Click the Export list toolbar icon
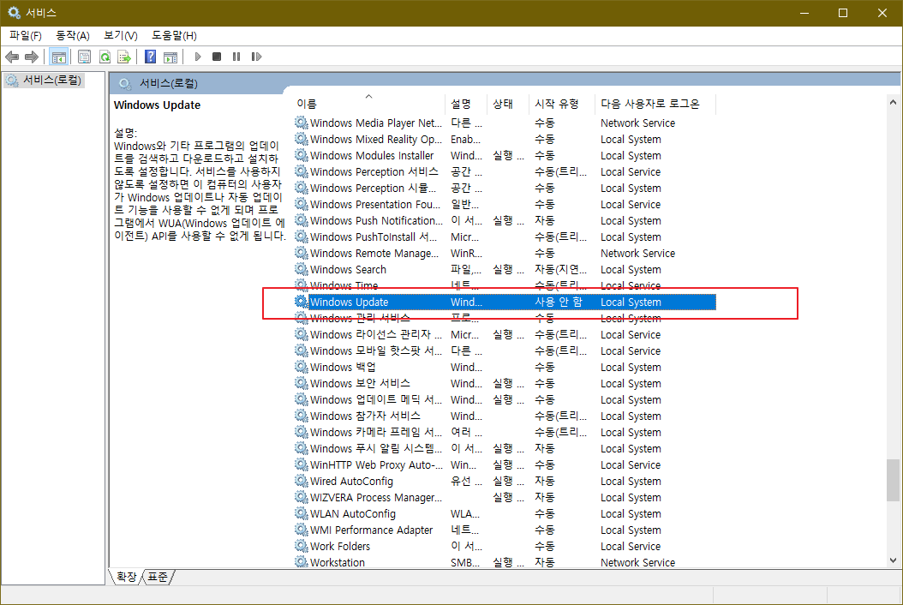 pos(124,57)
